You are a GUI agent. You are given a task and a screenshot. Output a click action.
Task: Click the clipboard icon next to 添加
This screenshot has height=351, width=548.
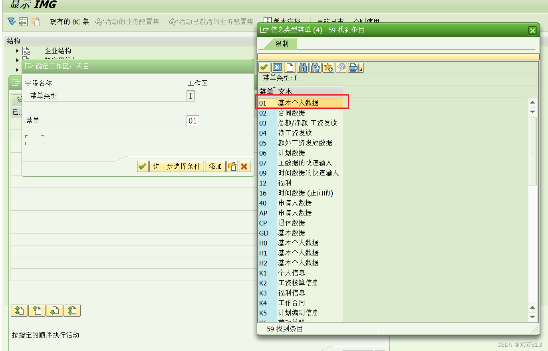(232, 166)
